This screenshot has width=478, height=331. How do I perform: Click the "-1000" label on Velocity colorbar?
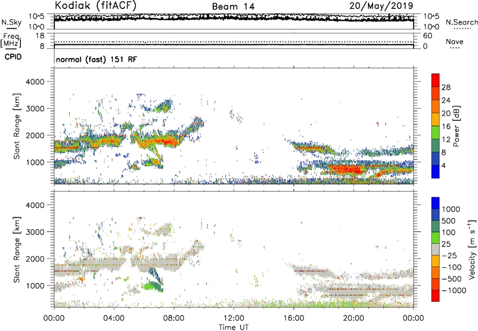pos(454,290)
